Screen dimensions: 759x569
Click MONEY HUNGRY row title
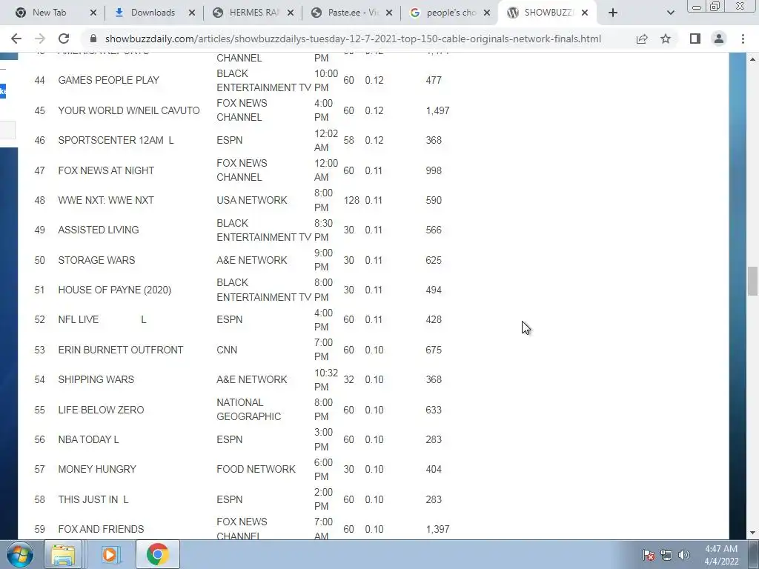pyautogui.click(x=97, y=469)
